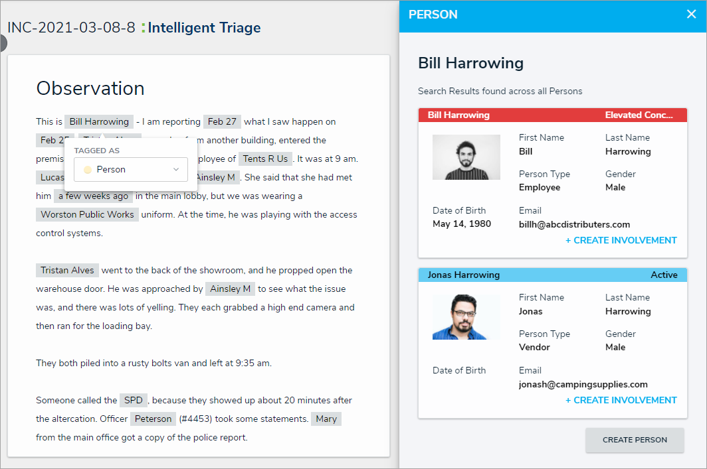
Task: Create involvement for Jonas Harrowing
Action: pos(621,400)
